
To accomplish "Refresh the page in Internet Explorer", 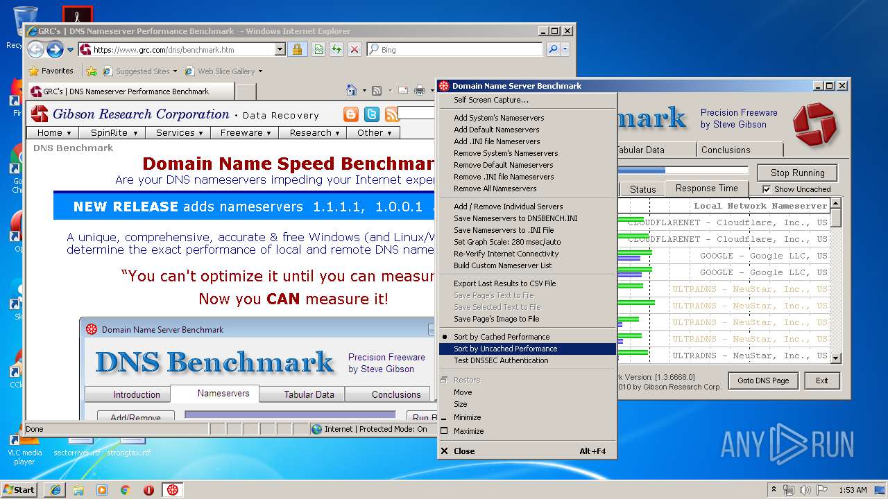I will [x=336, y=49].
